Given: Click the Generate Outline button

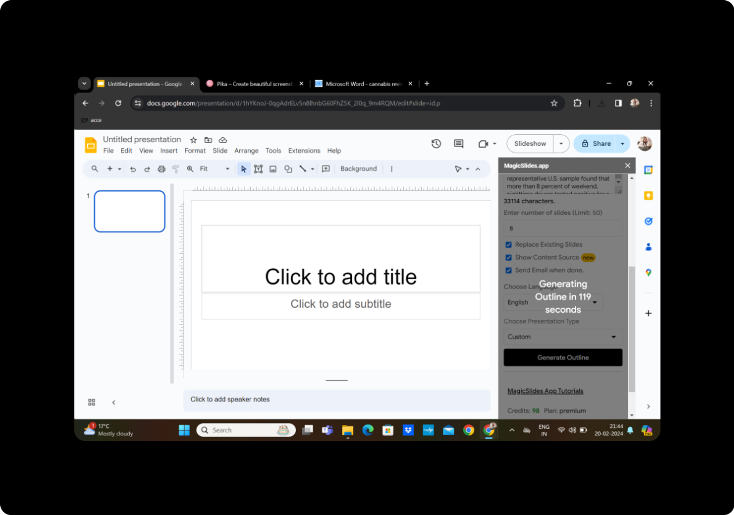Looking at the screenshot, I should (562, 357).
